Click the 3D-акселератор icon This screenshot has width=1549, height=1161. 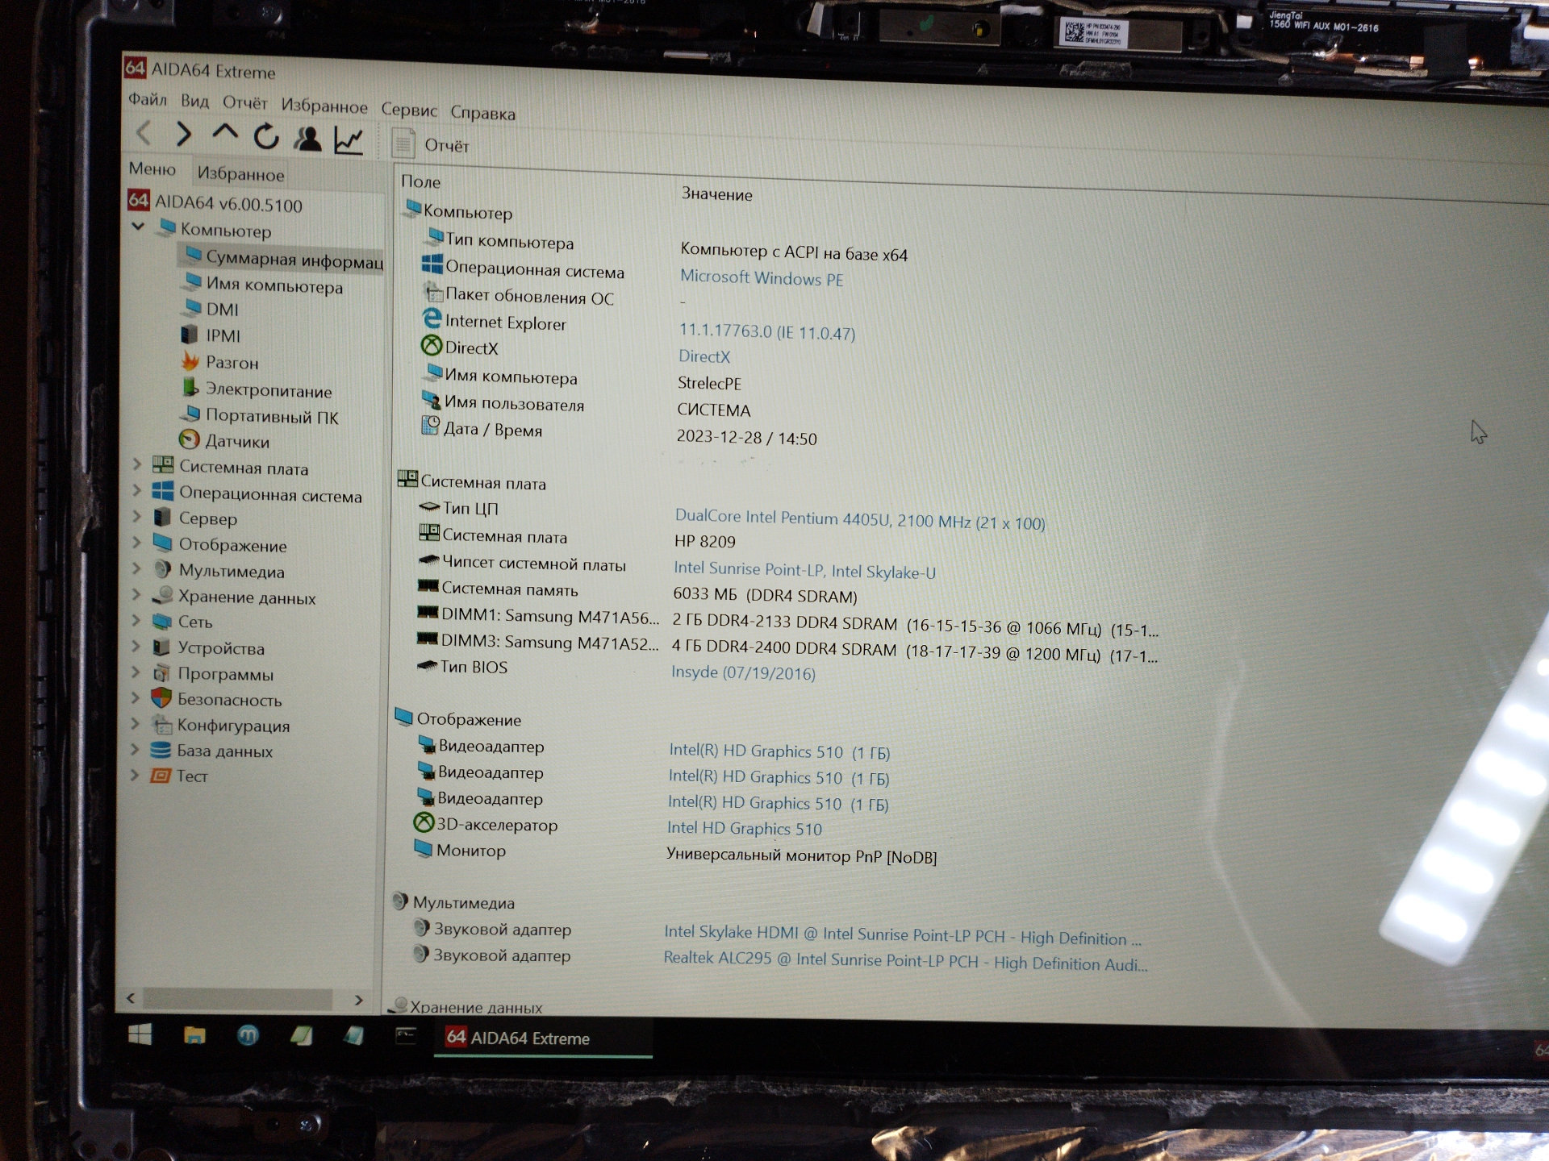pos(424,822)
